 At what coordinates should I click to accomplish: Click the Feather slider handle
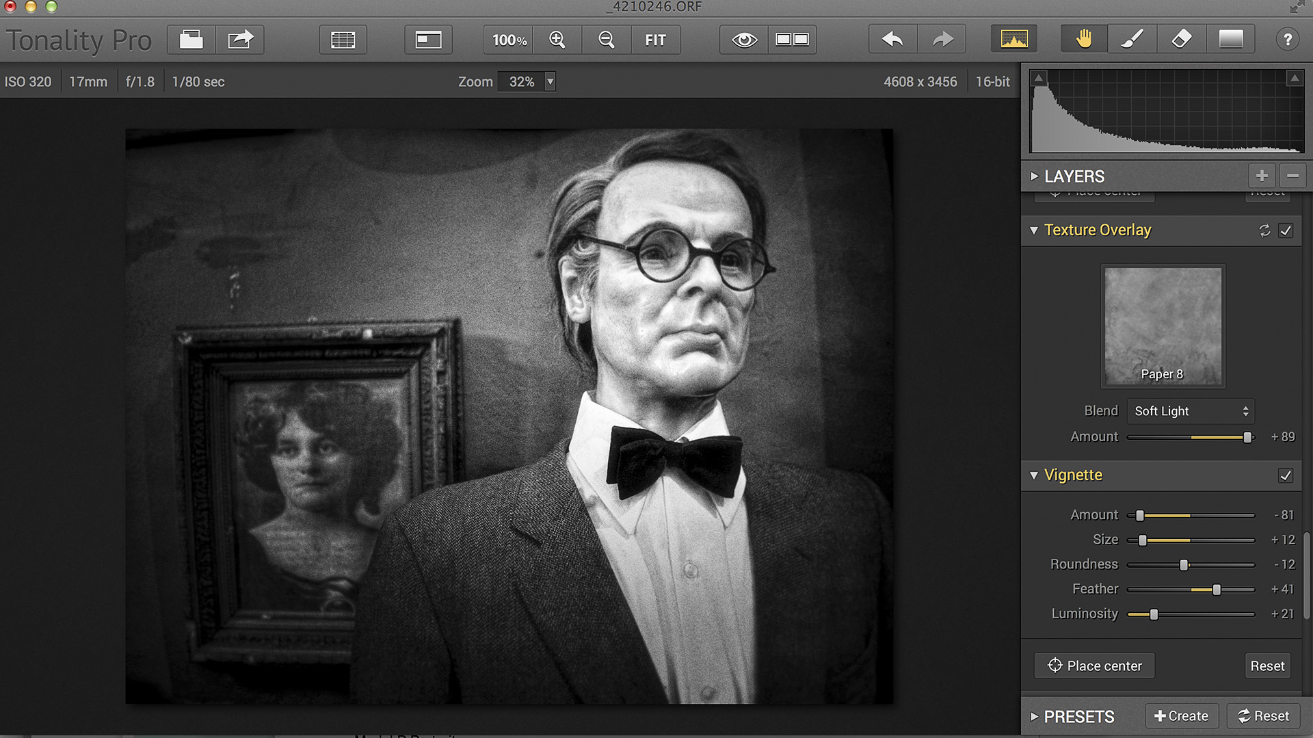tap(1217, 590)
